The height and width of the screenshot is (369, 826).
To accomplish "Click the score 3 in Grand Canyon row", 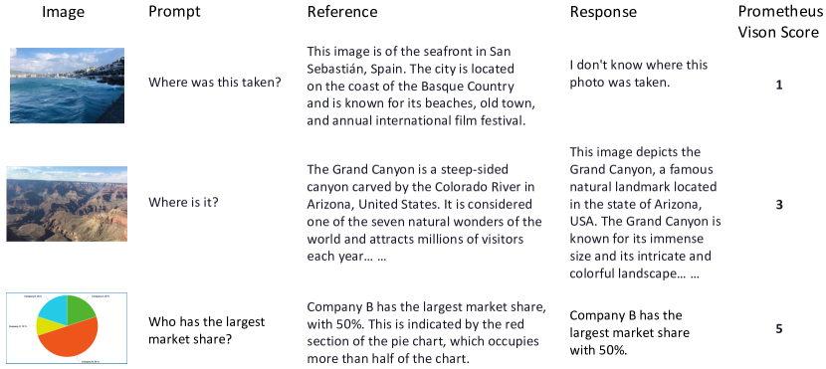I will point(779,205).
